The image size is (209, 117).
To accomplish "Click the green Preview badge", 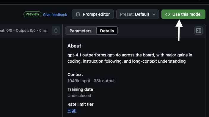I will click(x=32, y=14).
